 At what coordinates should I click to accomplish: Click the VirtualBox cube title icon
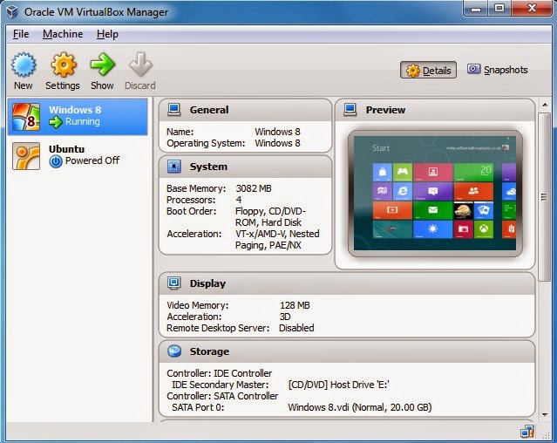click(12, 11)
